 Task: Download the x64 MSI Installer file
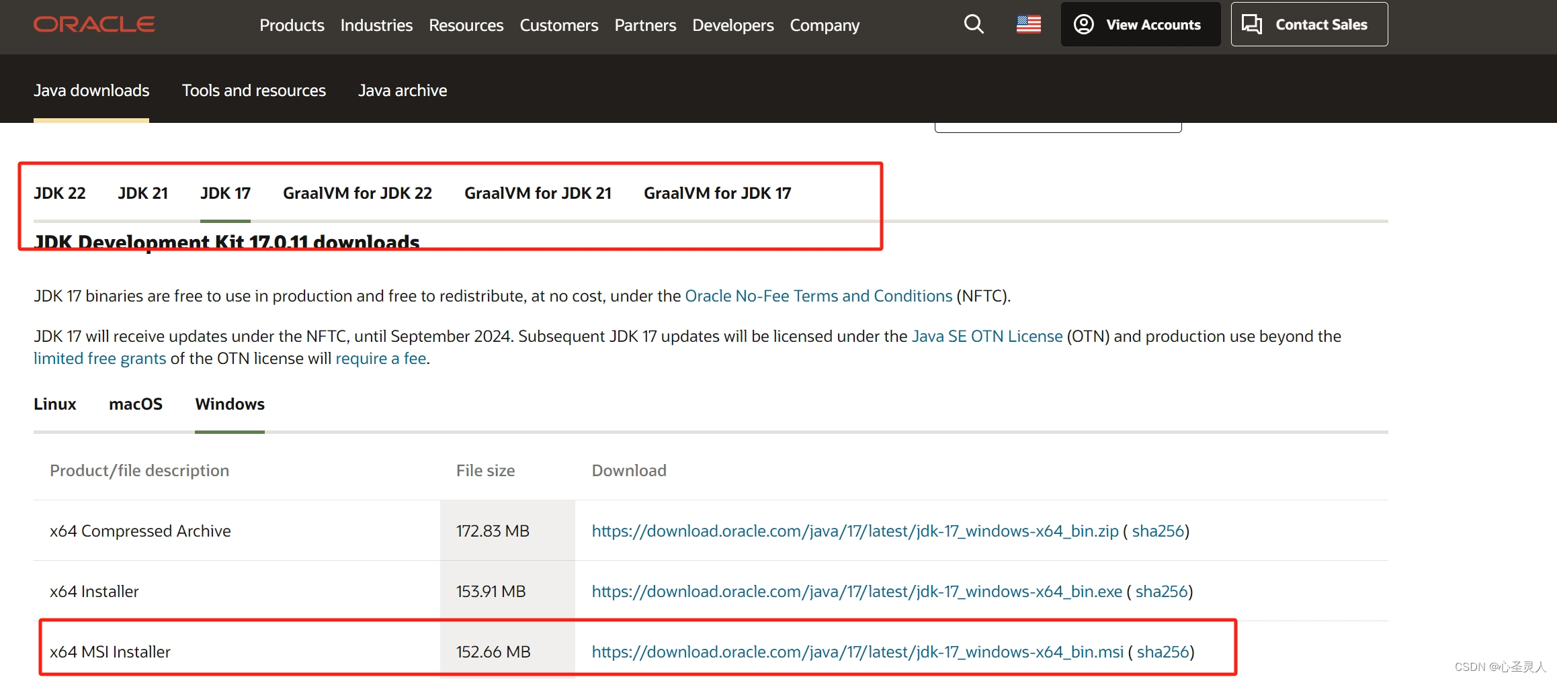[x=857, y=651]
